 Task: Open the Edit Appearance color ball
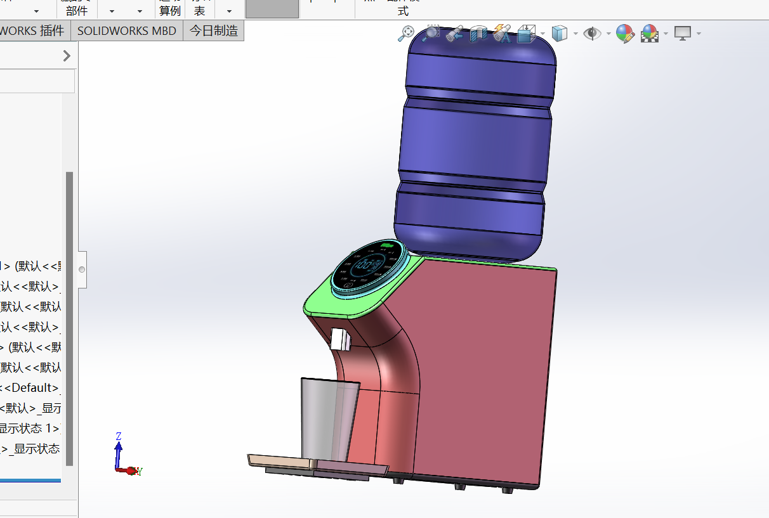[x=625, y=34]
